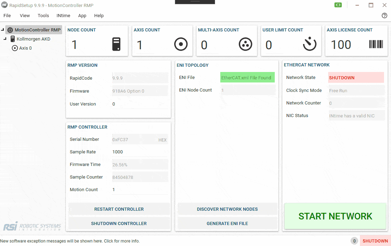Click the User Limit Count timer icon

[x=310, y=44]
